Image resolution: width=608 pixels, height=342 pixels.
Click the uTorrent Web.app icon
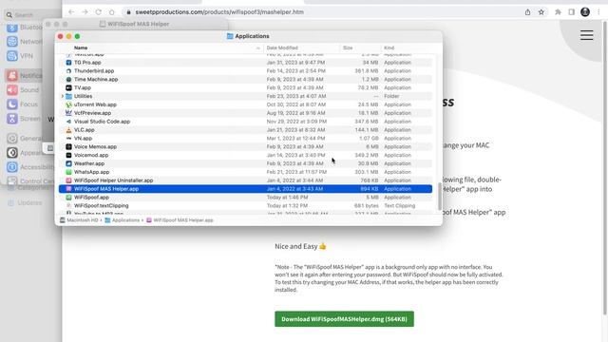(68, 104)
